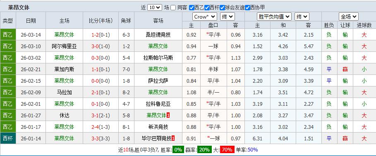Click 桑坦德竞技 away team name
The image size is (376, 156).
point(158,35)
